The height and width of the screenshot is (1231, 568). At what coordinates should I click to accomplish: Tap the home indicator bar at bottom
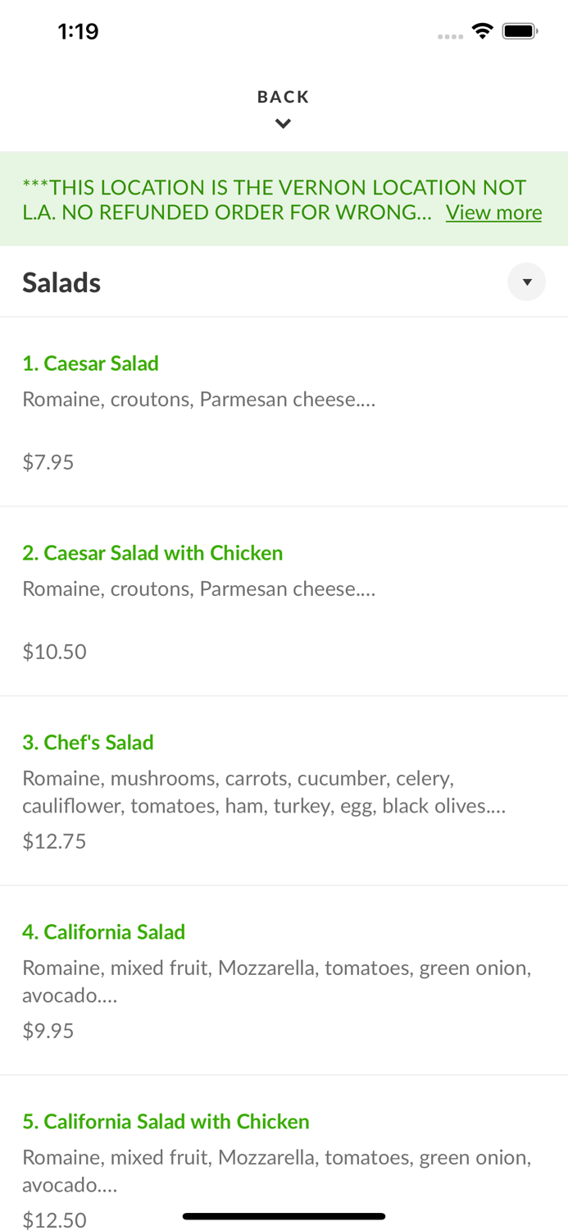point(284,1216)
